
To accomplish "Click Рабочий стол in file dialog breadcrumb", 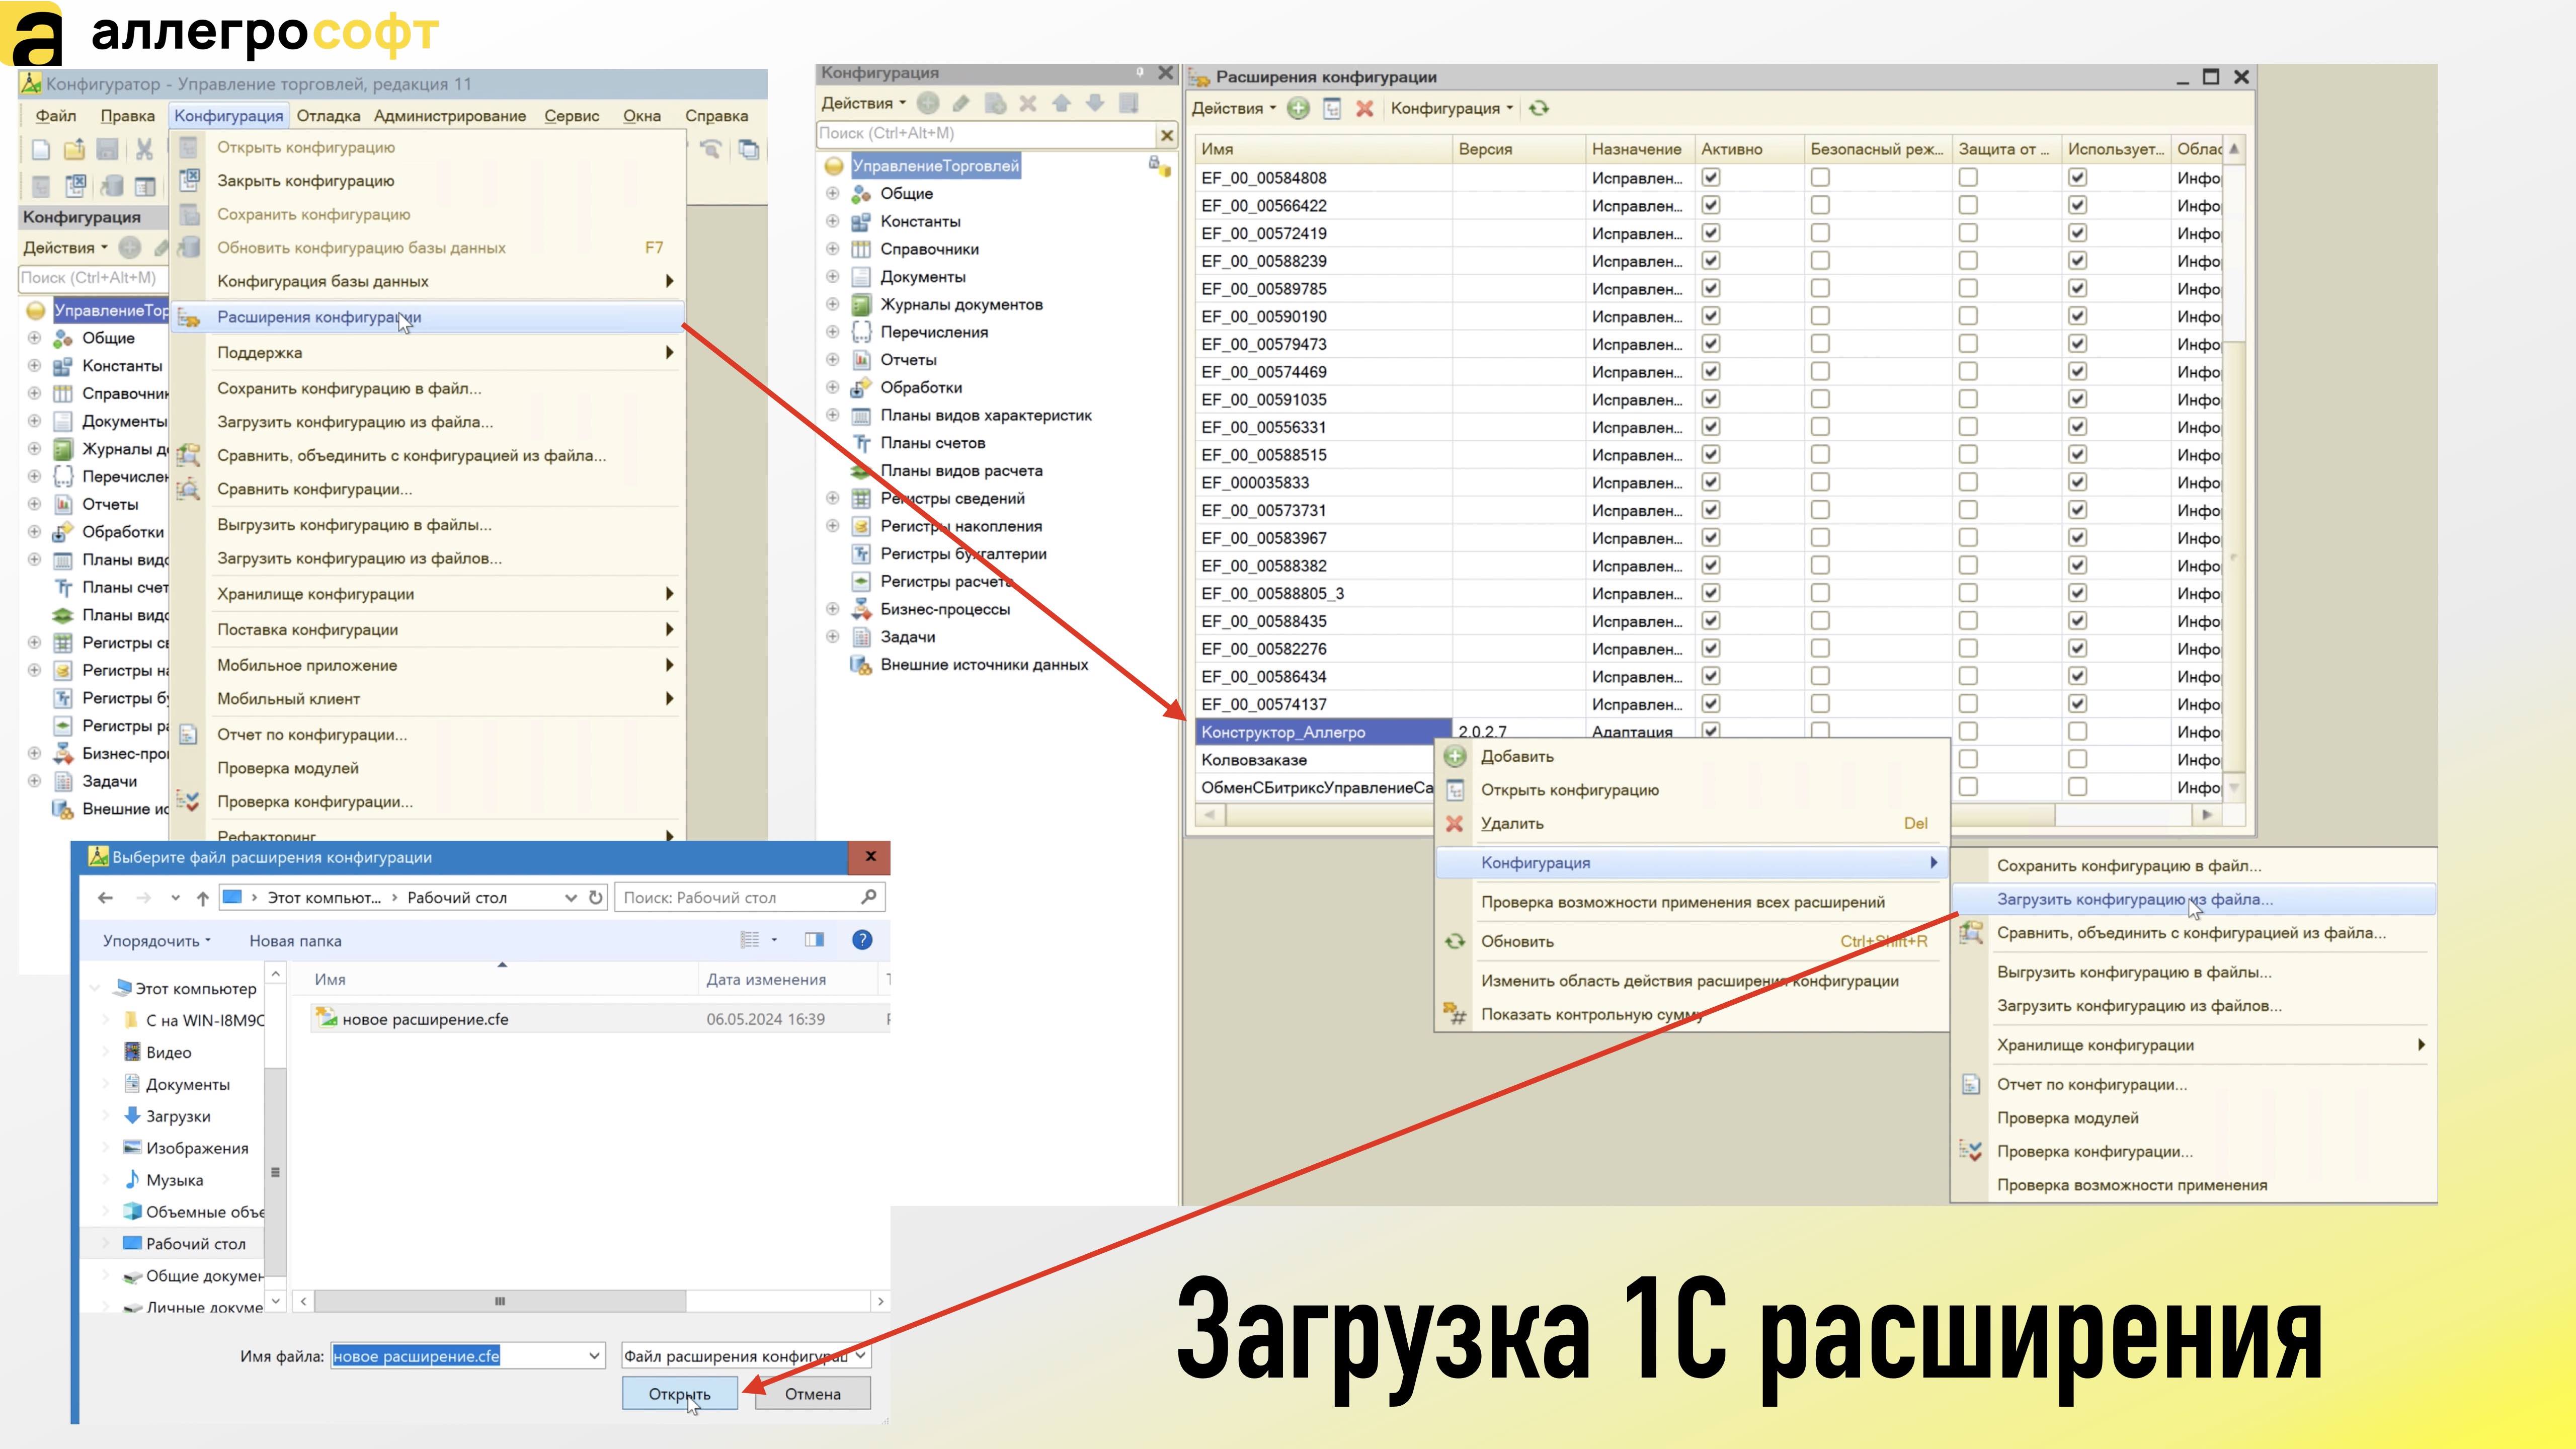I will point(457,898).
